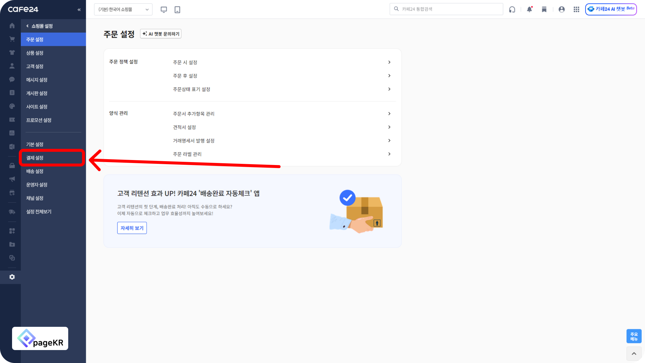Open the apps grid icon
The width and height of the screenshot is (645, 363).
point(576,9)
